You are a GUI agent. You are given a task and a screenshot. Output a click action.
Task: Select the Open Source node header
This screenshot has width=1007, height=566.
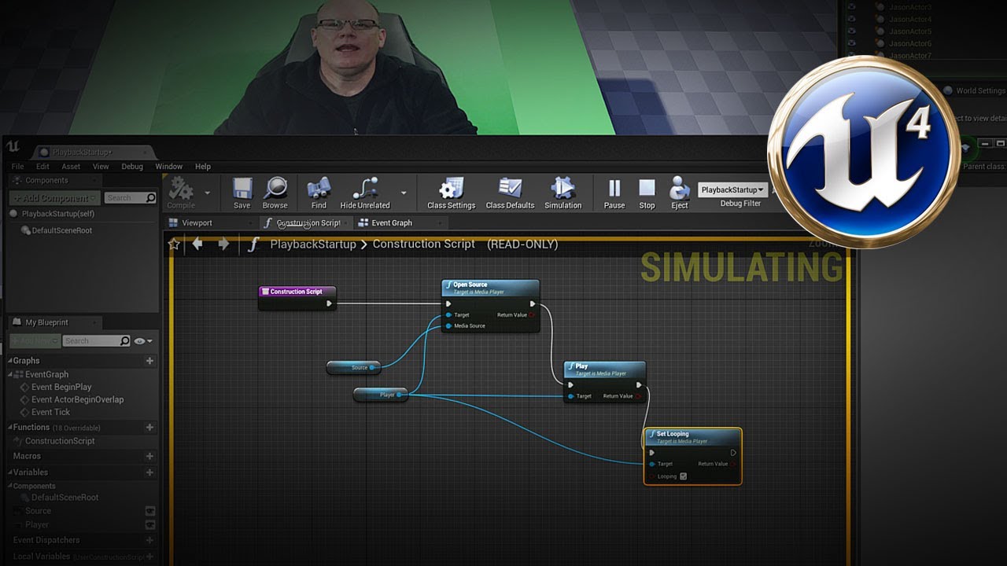[x=490, y=288]
